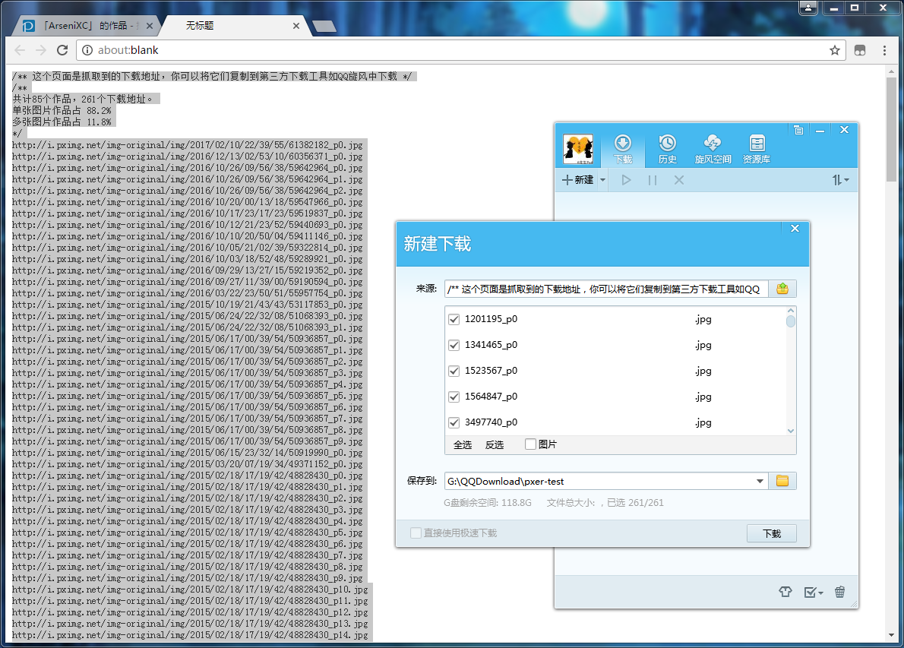Uncheck the 1564847_p0 file checkbox
The height and width of the screenshot is (648, 904).
click(454, 397)
